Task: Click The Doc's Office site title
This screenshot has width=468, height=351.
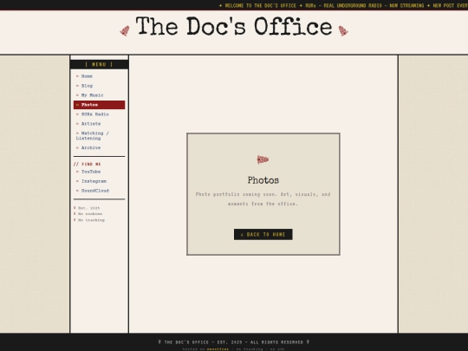Action: tap(234, 27)
